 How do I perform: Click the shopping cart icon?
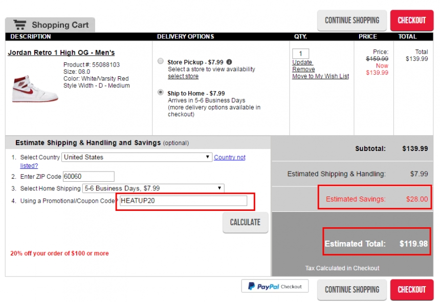point(20,25)
